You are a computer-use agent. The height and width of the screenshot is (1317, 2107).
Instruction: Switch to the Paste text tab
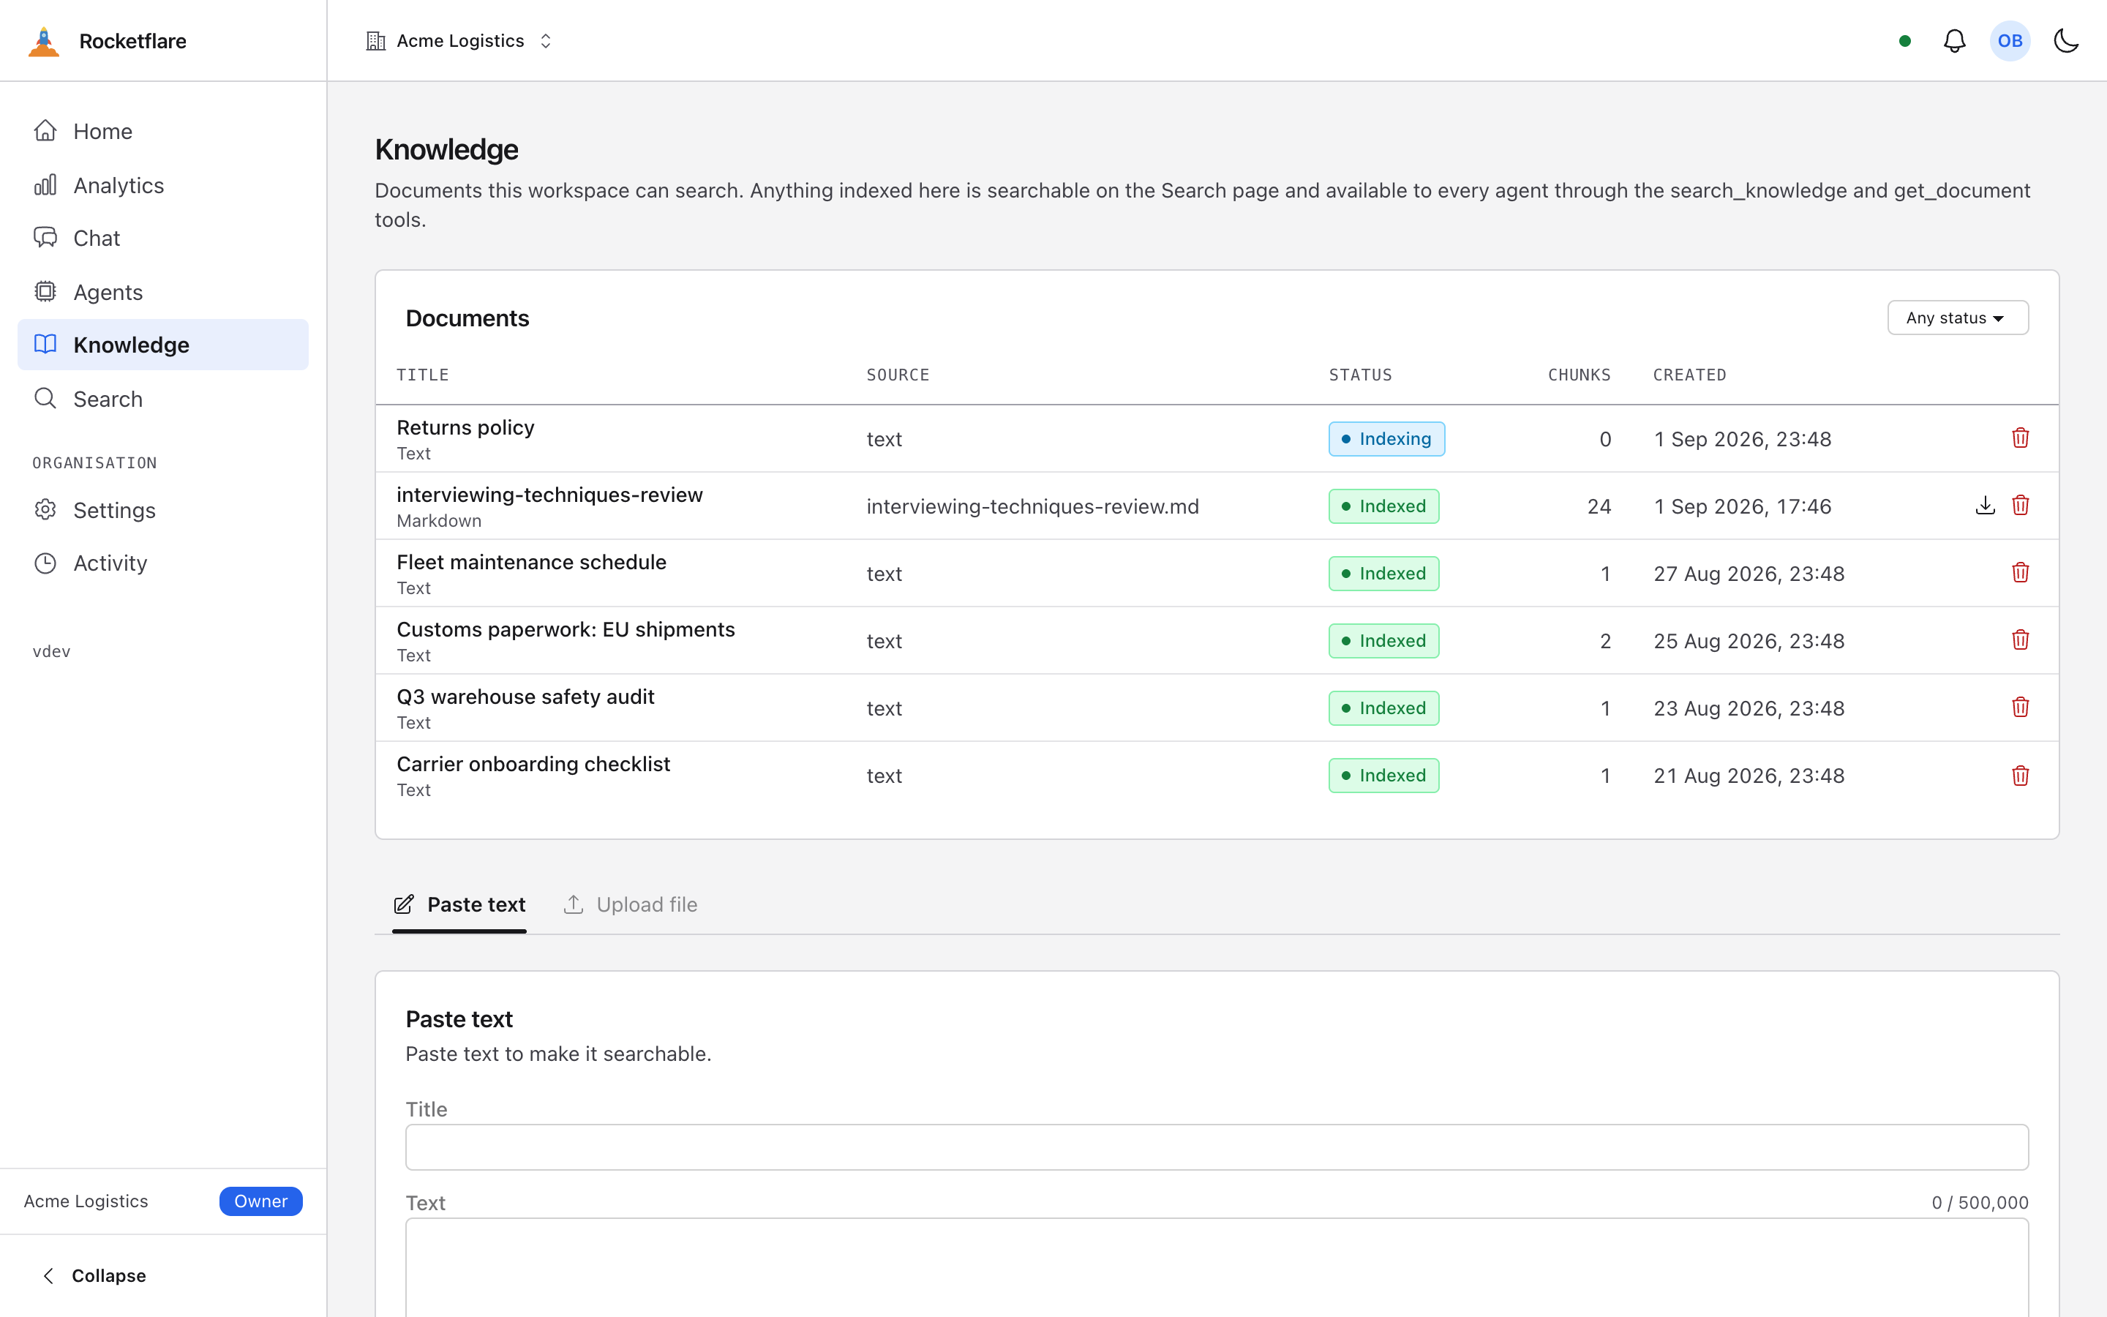pyautogui.click(x=459, y=905)
